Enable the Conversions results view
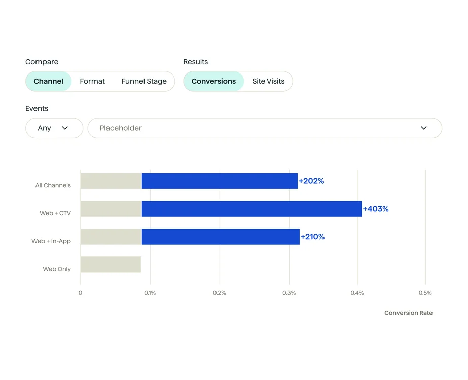 coord(213,81)
